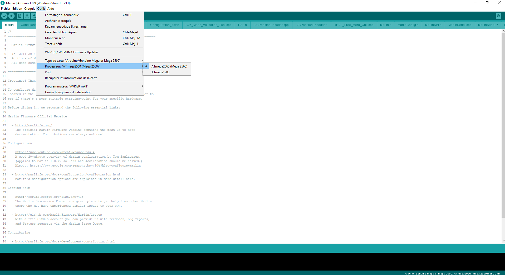Switch to the Marlin.h tab

pos(386,25)
